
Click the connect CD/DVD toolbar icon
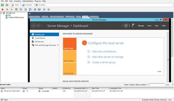pyautogui.click(x=44, y=10)
